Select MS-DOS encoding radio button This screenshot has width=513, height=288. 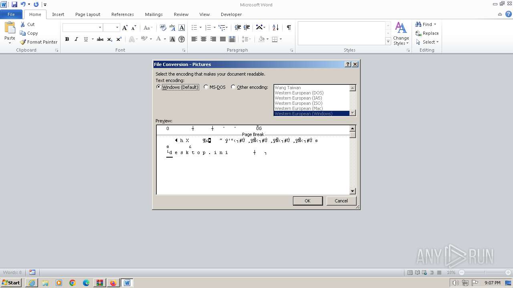click(206, 87)
